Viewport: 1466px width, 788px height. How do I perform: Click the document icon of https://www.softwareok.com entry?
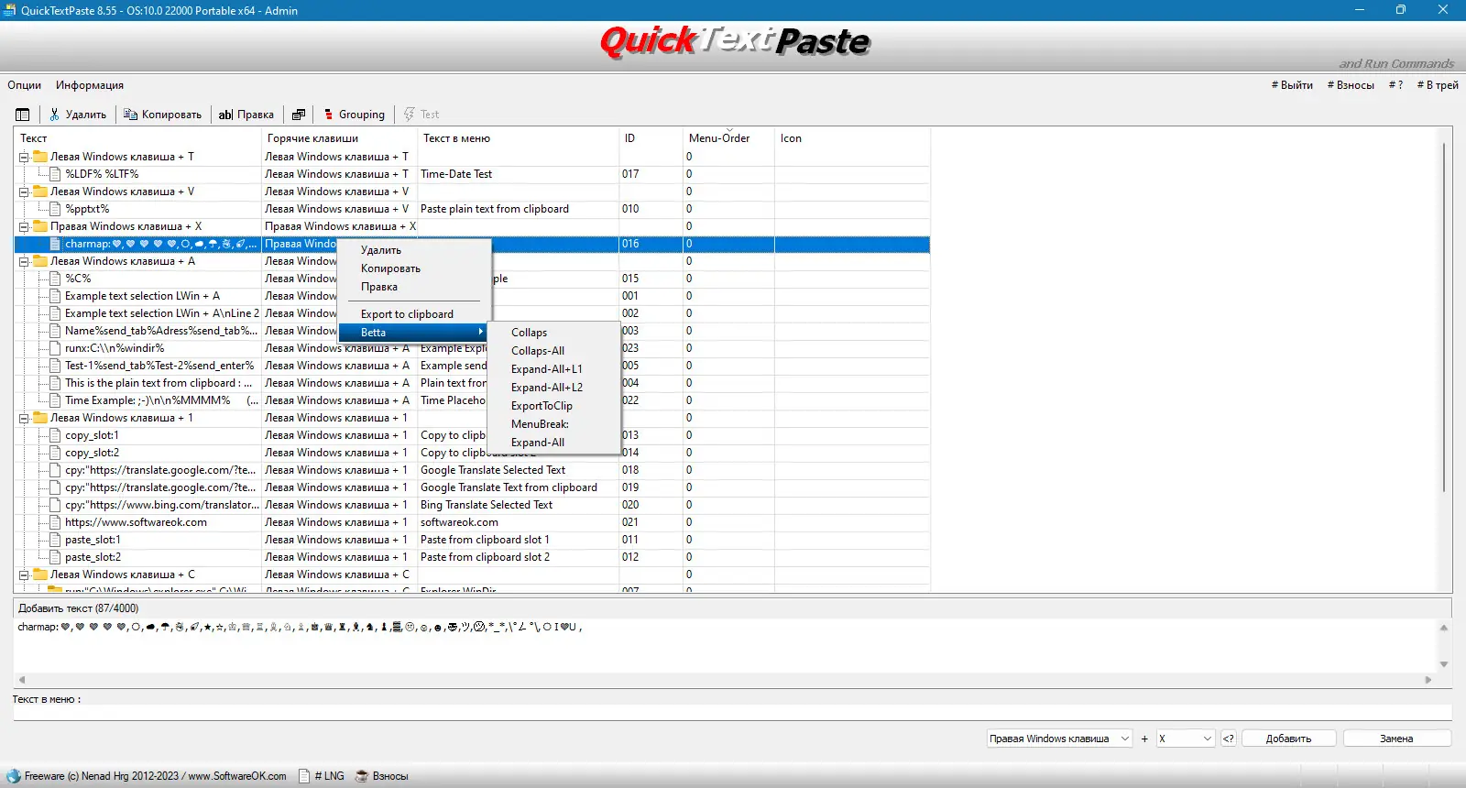pos(55,522)
